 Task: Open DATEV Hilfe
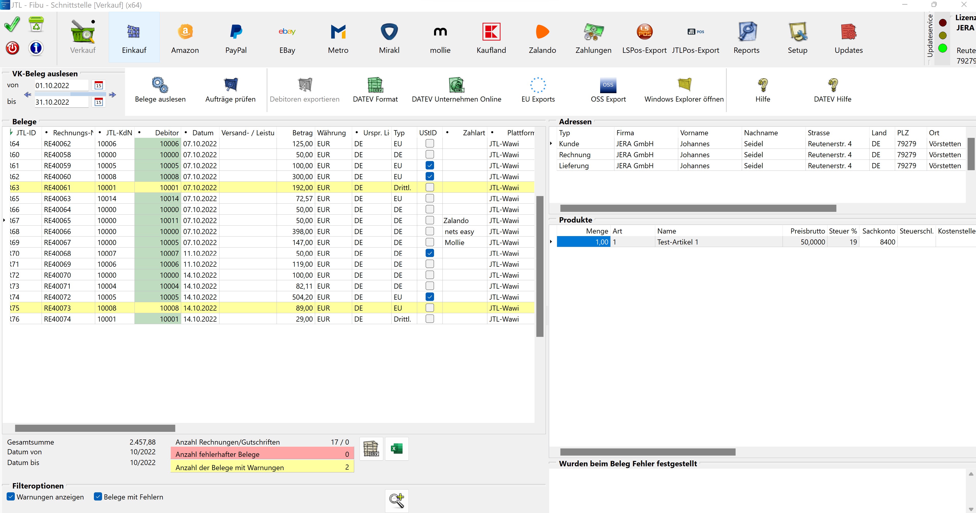point(832,90)
